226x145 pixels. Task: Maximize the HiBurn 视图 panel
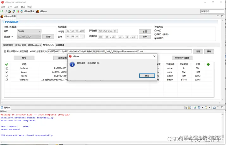tap(222, 16)
